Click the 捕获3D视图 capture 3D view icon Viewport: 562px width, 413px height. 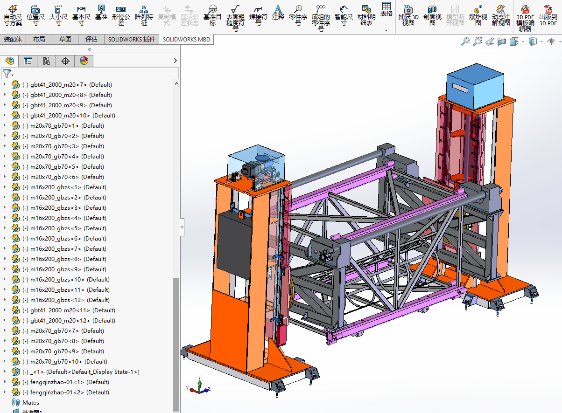[408, 15]
